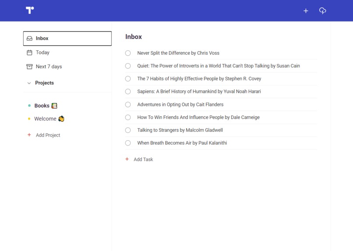Click the T logo in the header

pos(30,11)
